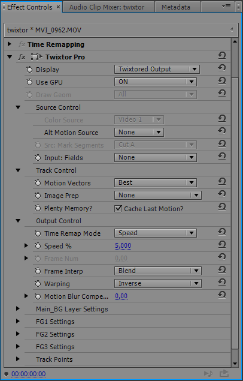243x381 pixels.
Task: Expand the Track Points group
Action: pos(18,359)
